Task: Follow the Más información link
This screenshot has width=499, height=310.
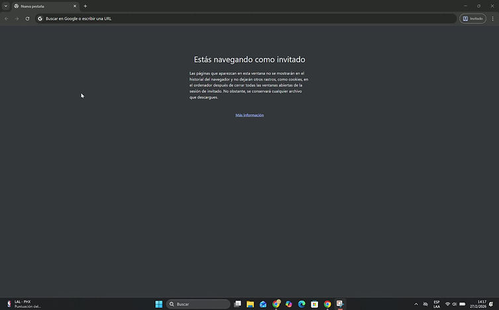Action: tap(249, 115)
